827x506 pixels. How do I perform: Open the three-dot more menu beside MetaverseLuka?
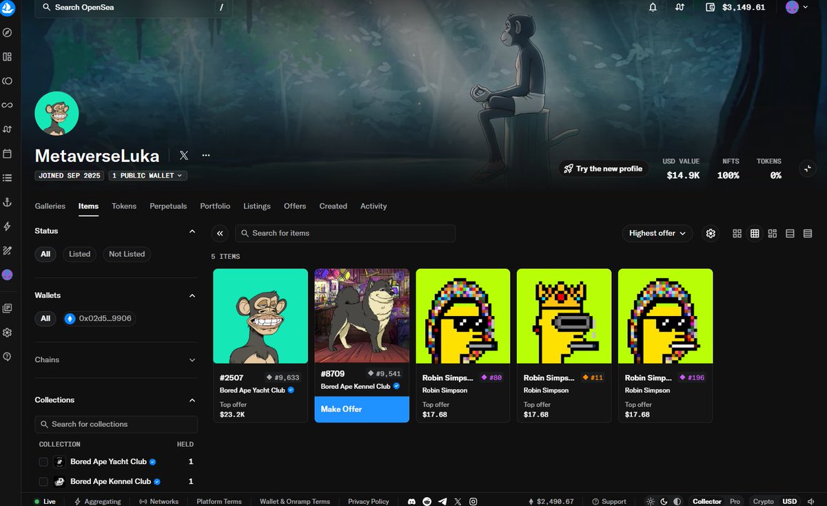pos(205,156)
